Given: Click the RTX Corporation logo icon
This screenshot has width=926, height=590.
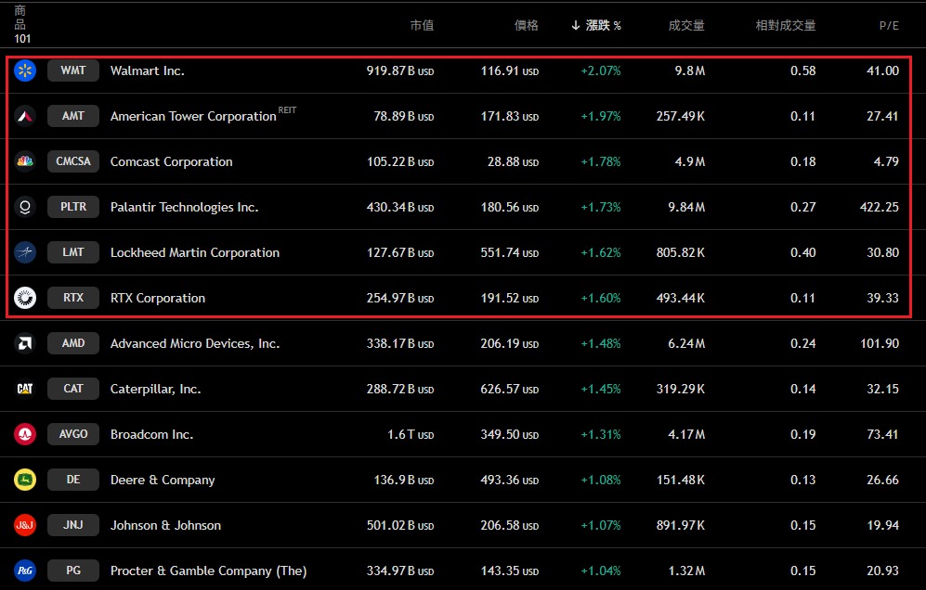Looking at the screenshot, I should (25, 298).
